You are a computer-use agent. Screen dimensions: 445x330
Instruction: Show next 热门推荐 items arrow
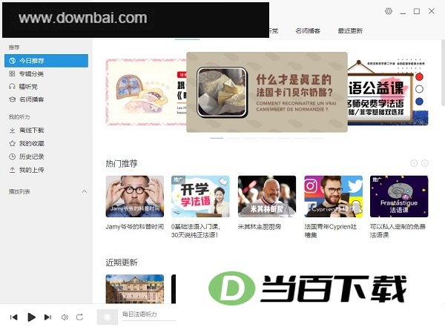point(424,163)
